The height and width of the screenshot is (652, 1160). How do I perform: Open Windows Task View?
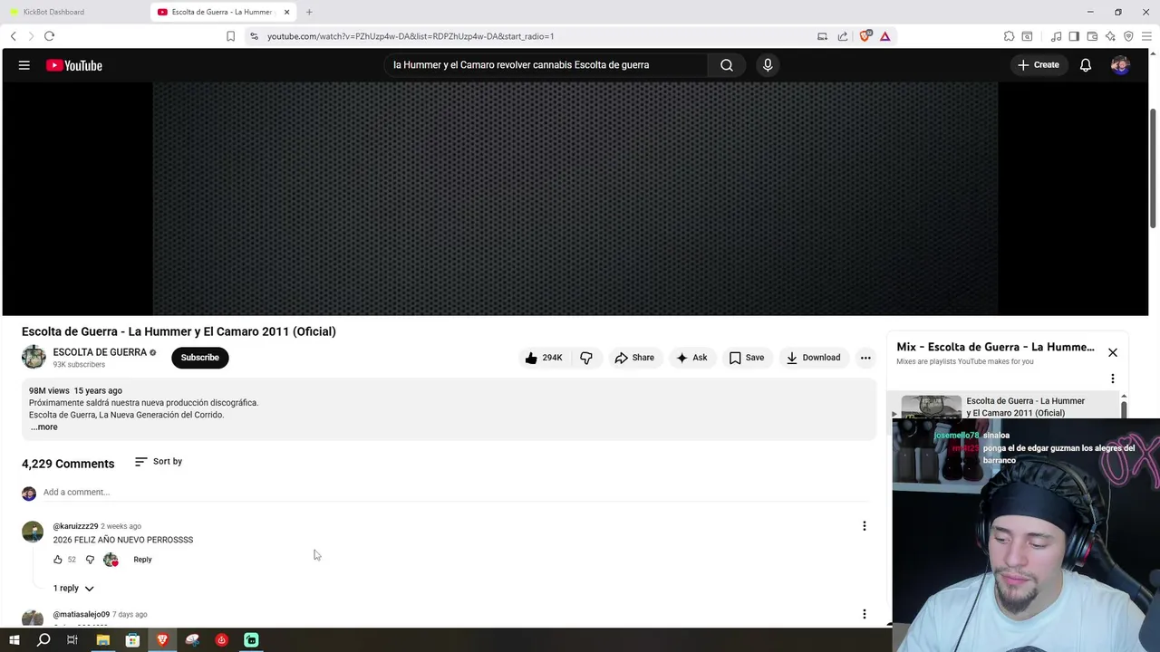point(72,640)
